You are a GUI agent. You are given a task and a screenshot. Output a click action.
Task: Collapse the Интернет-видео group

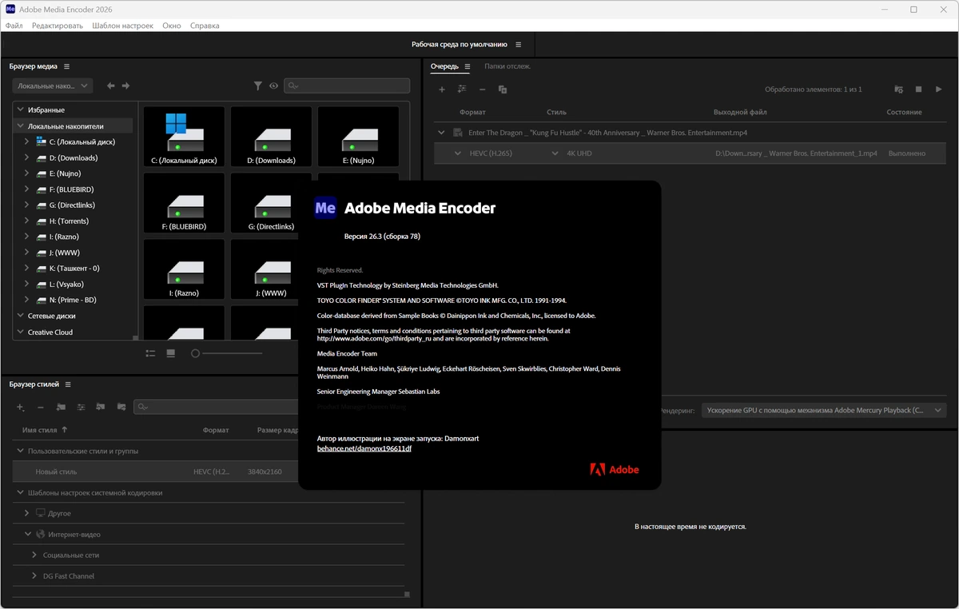[x=27, y=534]
